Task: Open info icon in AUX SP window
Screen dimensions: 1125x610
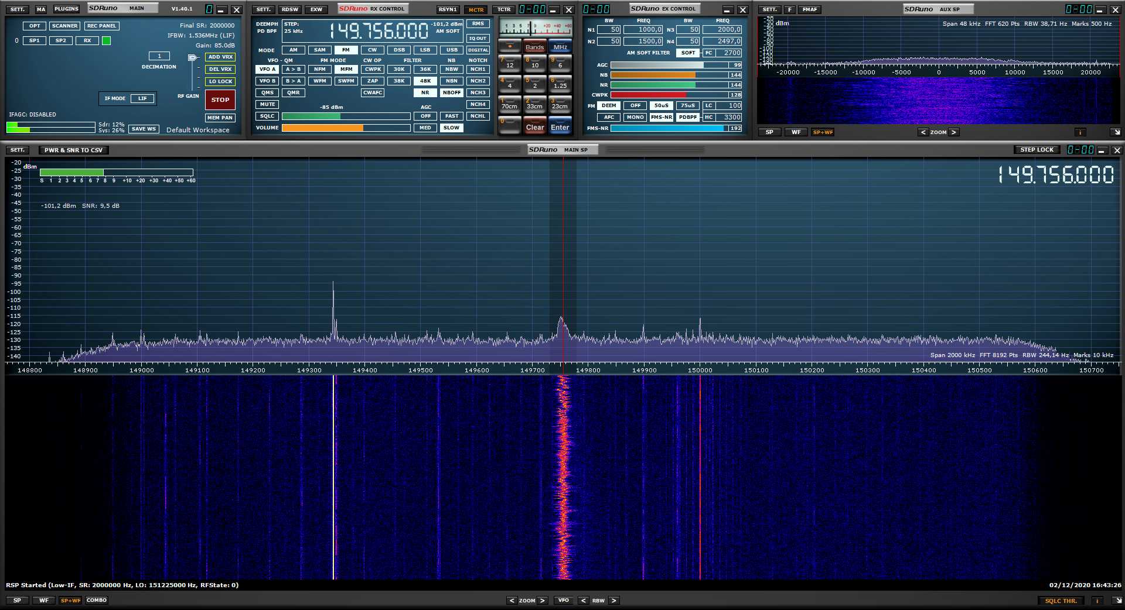Action: point(1080,132)
